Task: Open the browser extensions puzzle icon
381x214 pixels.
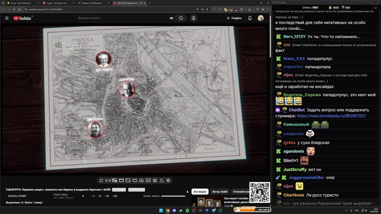Action: tap(241, 9)
